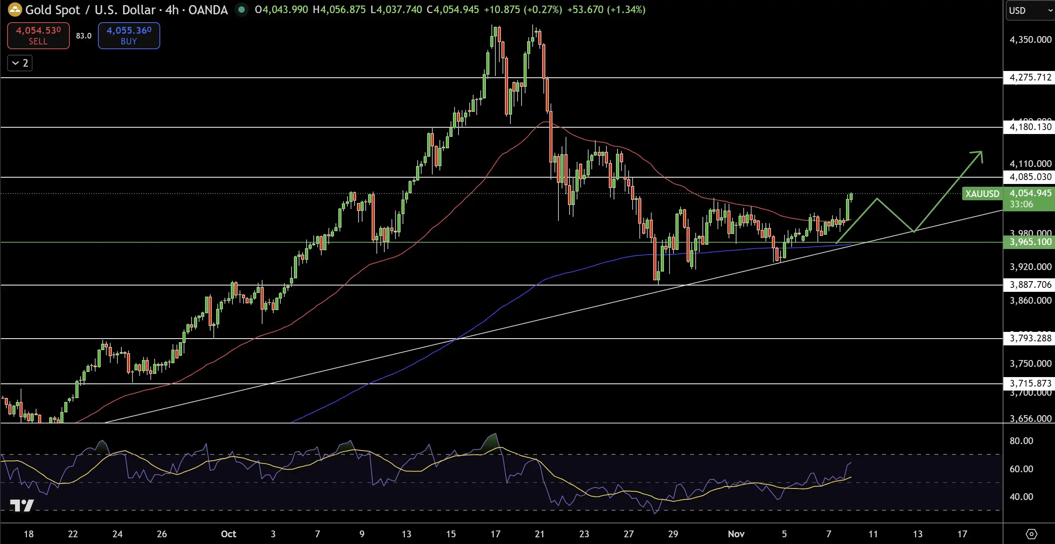This screenshot has width=1055, height=544.
Task: Click the current price 4,054.945 label
Action: pos(1030,193)
